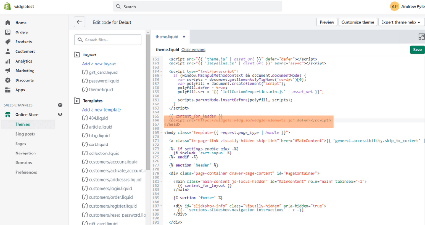Open cart.liquid template
425x225 pixels.
[x=94, y=145]
